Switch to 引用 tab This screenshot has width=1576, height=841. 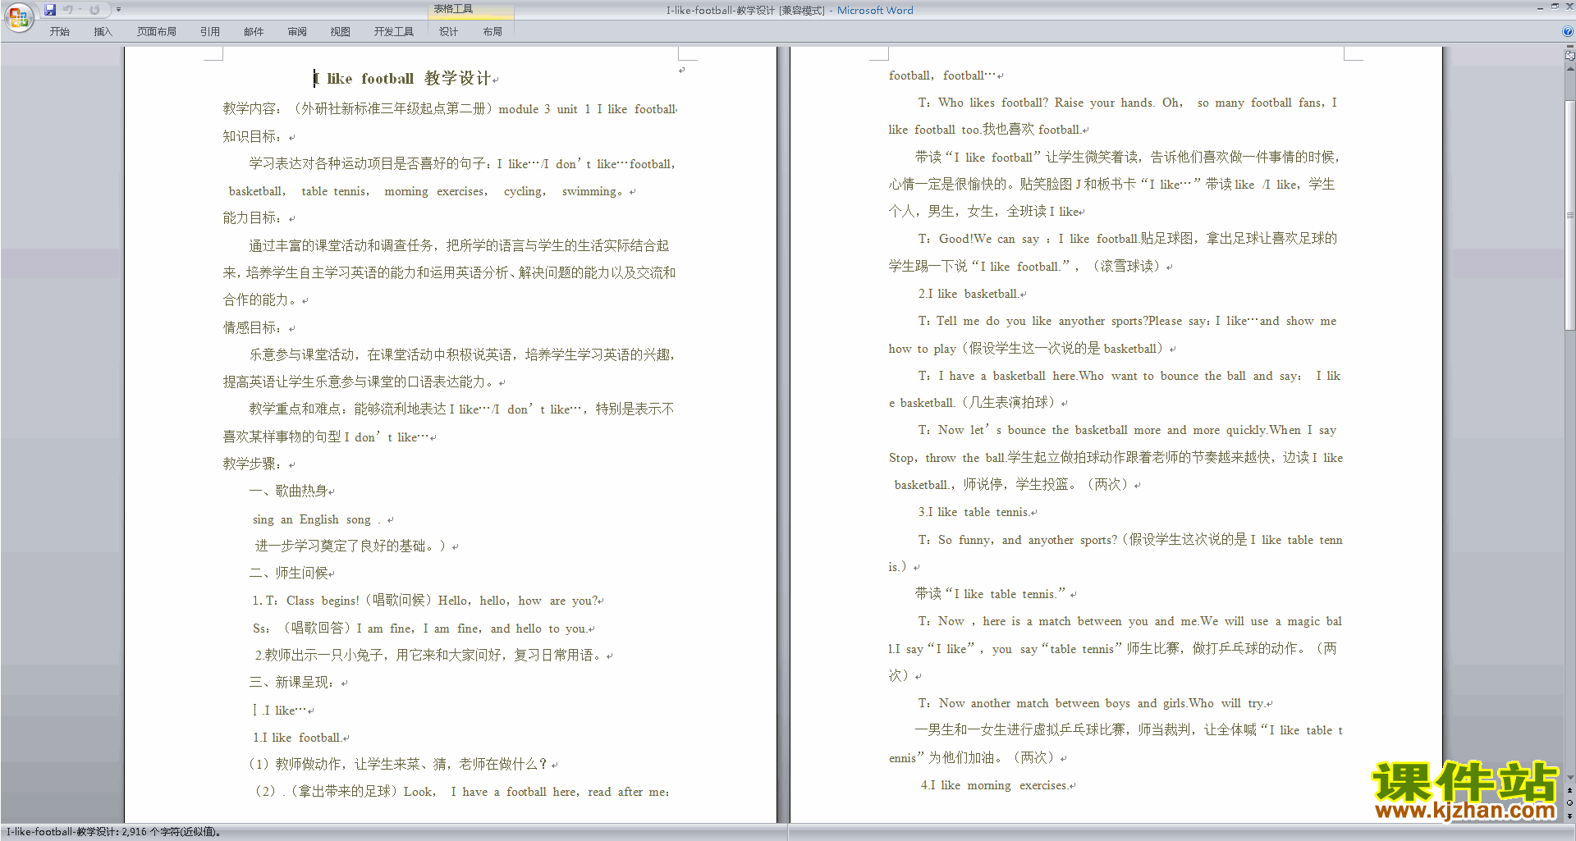pyautogui.click(x=210, y=32)
